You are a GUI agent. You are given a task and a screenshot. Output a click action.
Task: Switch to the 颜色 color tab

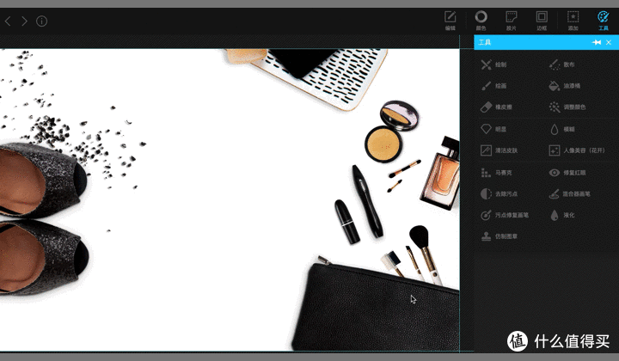[x=481, y=21]
